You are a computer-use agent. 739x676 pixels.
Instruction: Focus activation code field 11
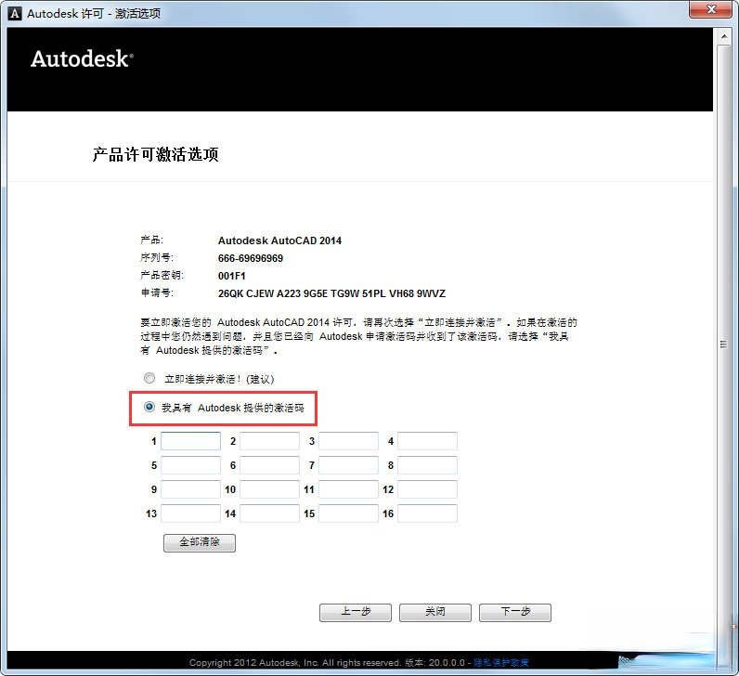(348, 489)
